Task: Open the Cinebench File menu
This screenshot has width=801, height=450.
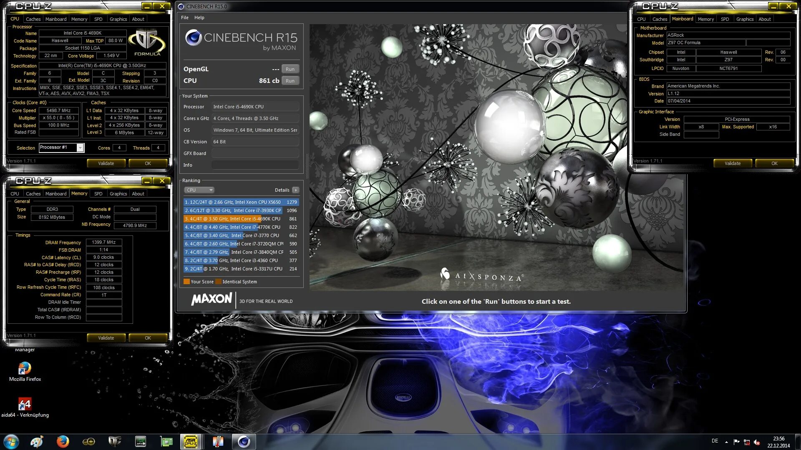Action: click(x=185, y=17)
